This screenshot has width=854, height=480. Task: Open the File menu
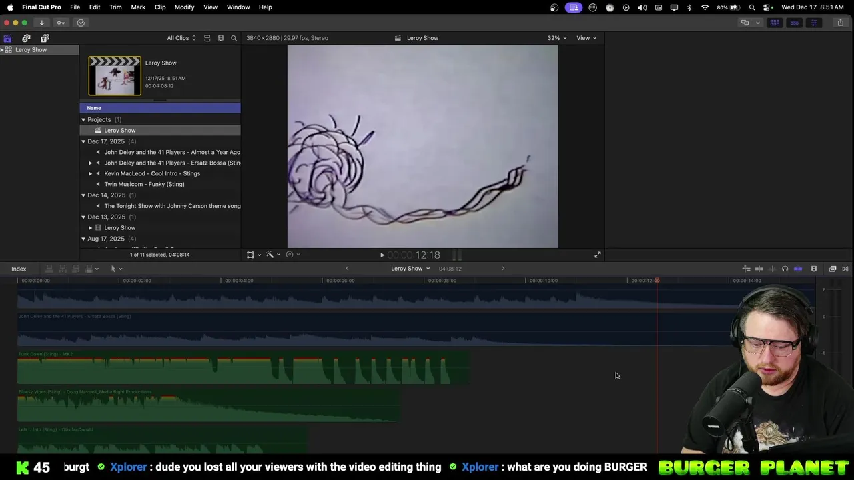[75, 7]
